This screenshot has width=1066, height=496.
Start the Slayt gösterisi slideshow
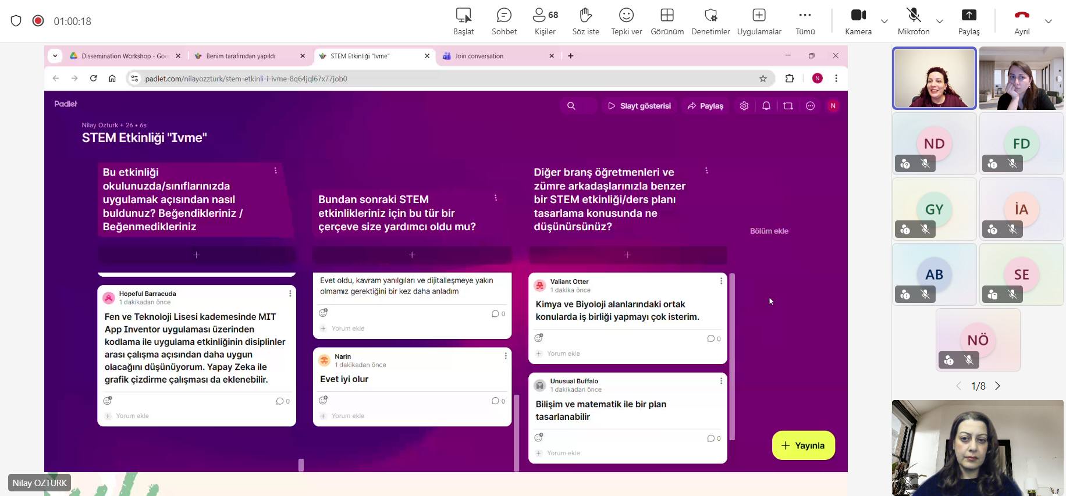click(639, 106)
